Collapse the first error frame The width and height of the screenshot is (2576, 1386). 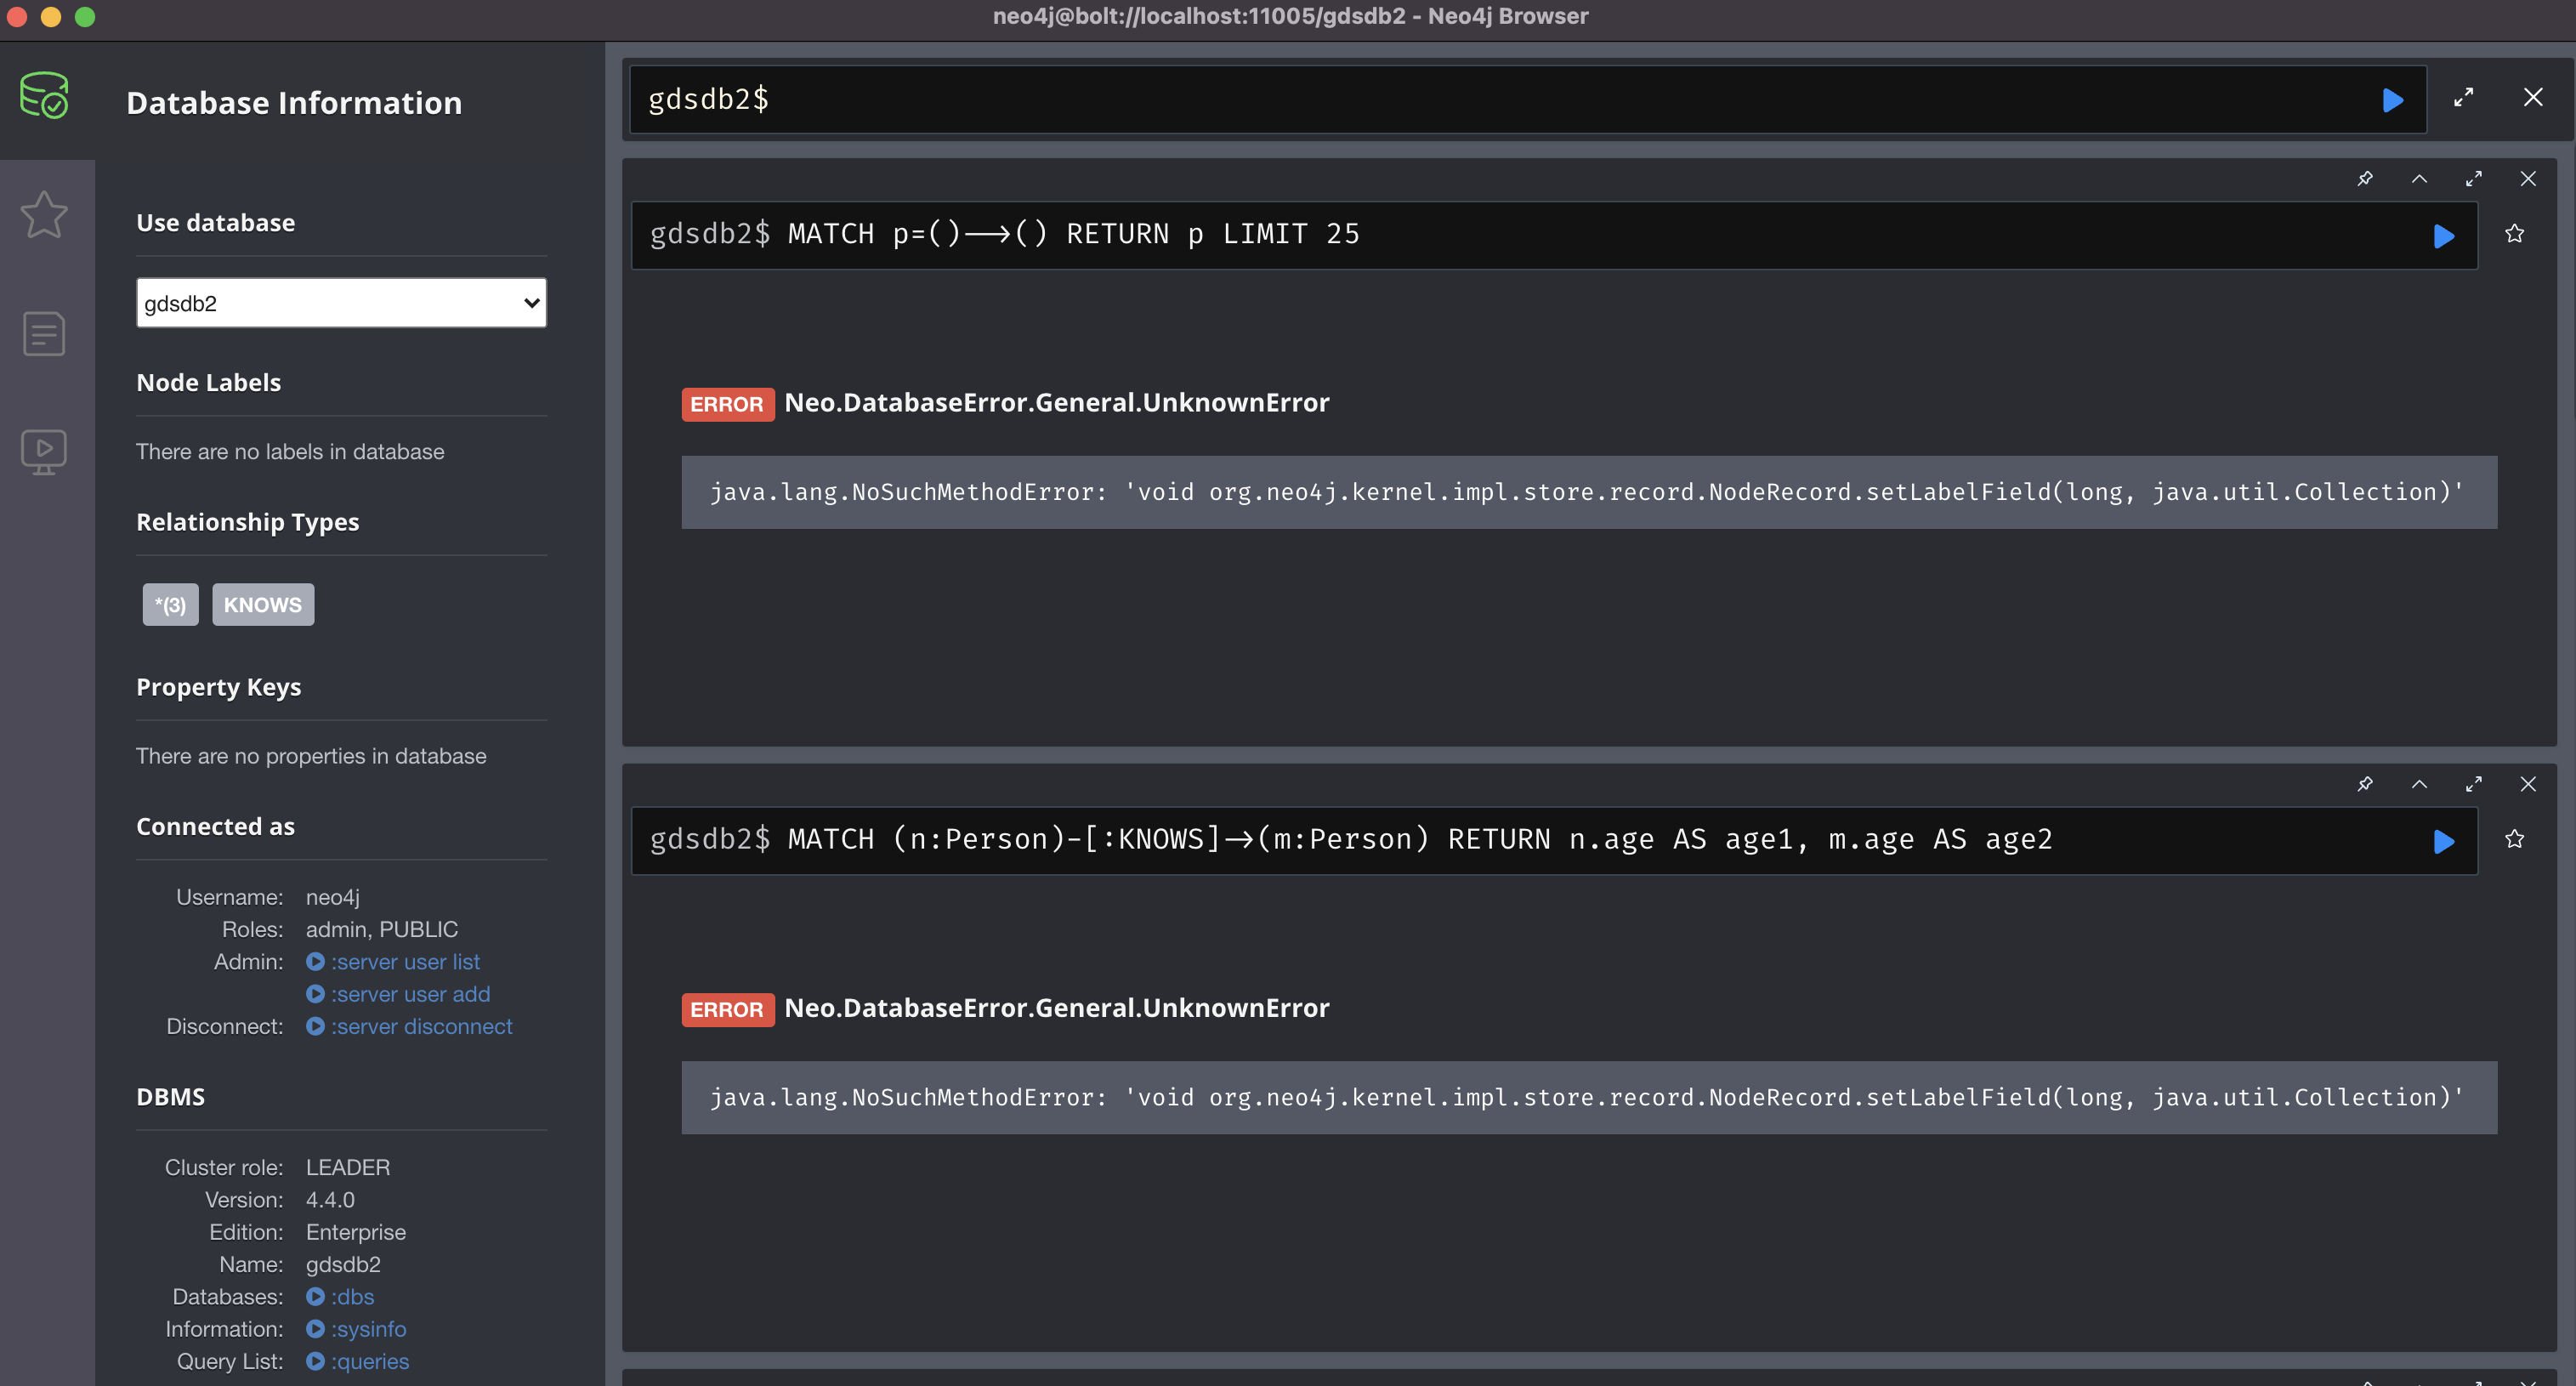(x=2420, y=179)
